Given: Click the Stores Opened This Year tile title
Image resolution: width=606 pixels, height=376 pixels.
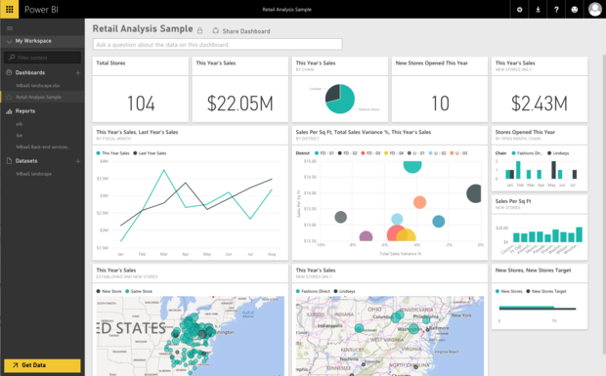Looking at the screenshot, I should (525, 132).
